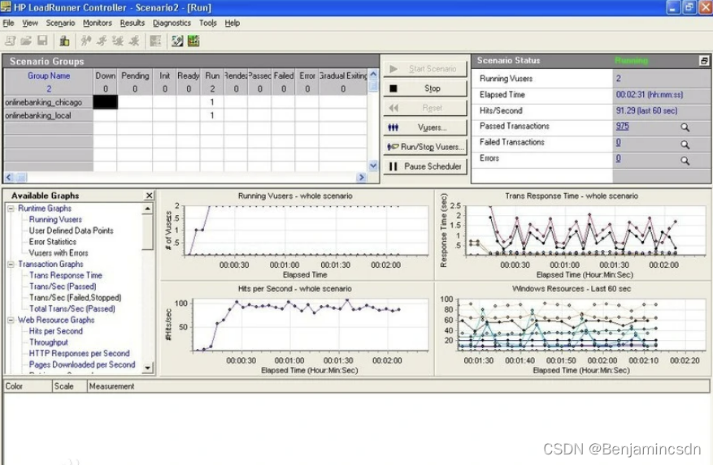
Task: Click the New Scenario toolbar icon
Action: 10,41
